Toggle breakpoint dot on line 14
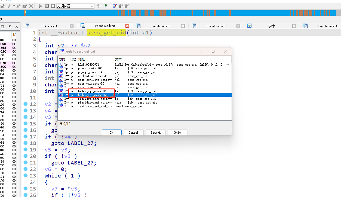 (x=26, y=117)
